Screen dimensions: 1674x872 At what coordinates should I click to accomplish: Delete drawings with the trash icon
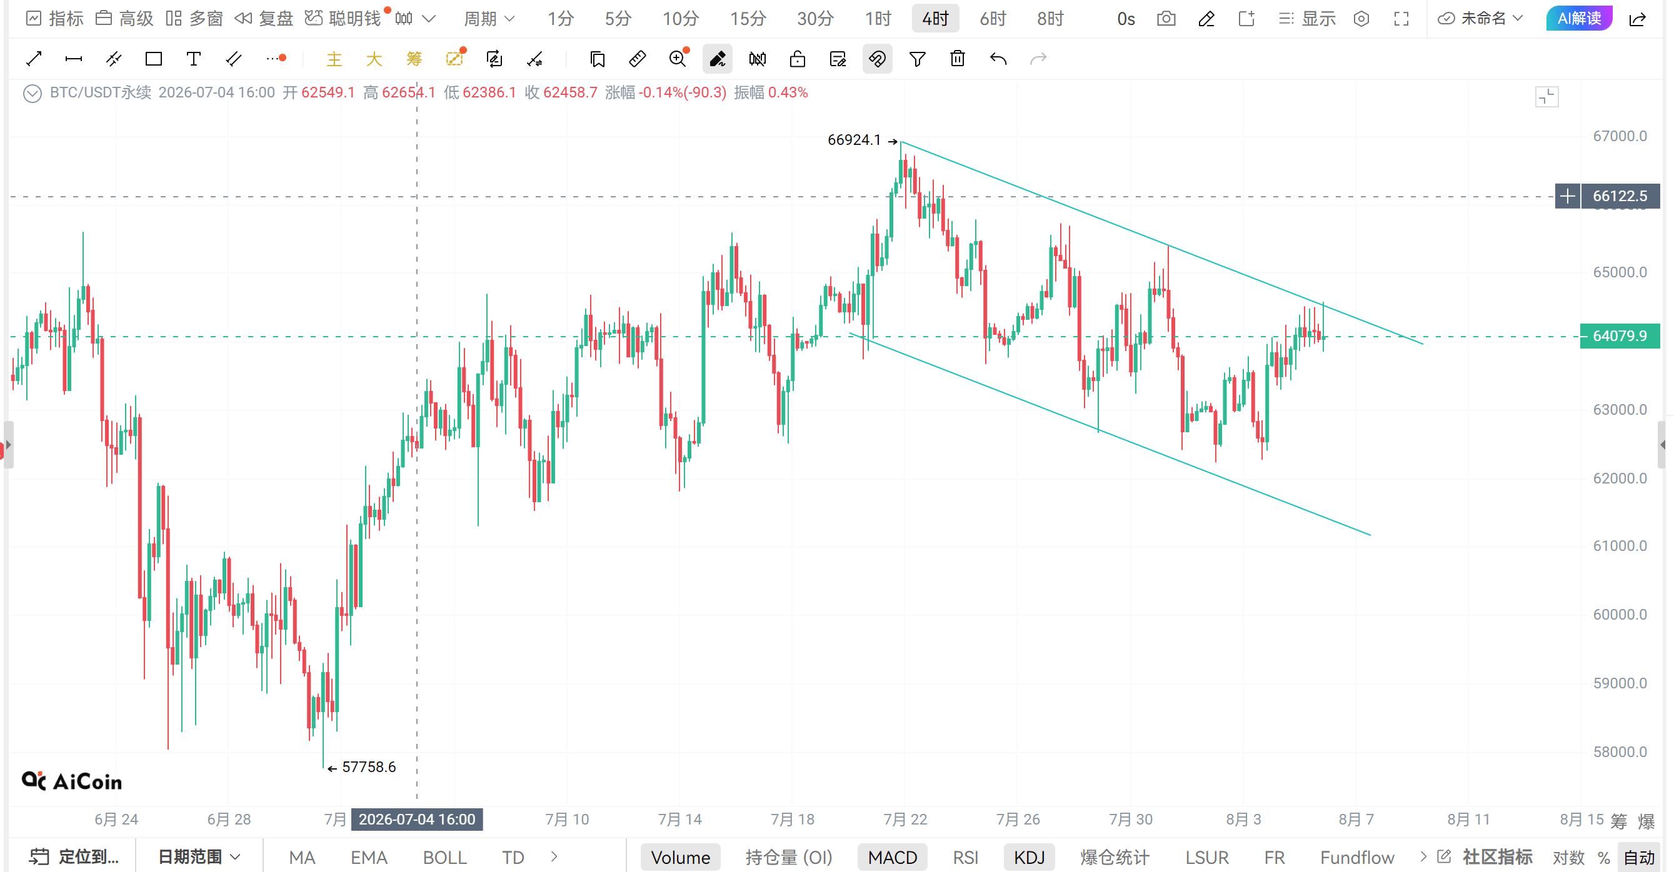coord(957,59)
